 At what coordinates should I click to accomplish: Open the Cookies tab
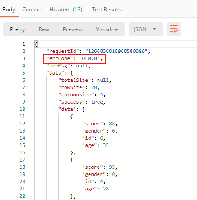click(x=32, y=10)
